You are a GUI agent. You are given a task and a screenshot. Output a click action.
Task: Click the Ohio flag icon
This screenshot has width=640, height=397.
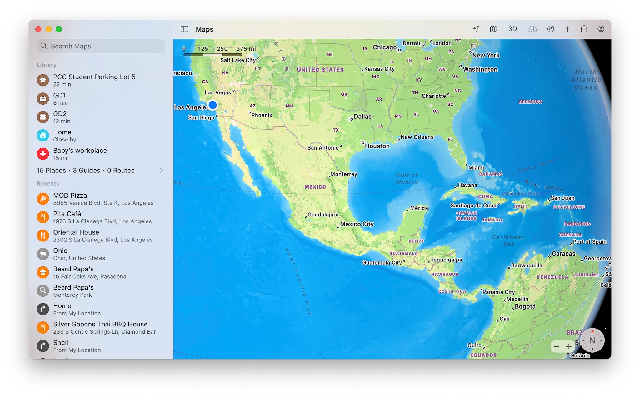tap(43, 254)
